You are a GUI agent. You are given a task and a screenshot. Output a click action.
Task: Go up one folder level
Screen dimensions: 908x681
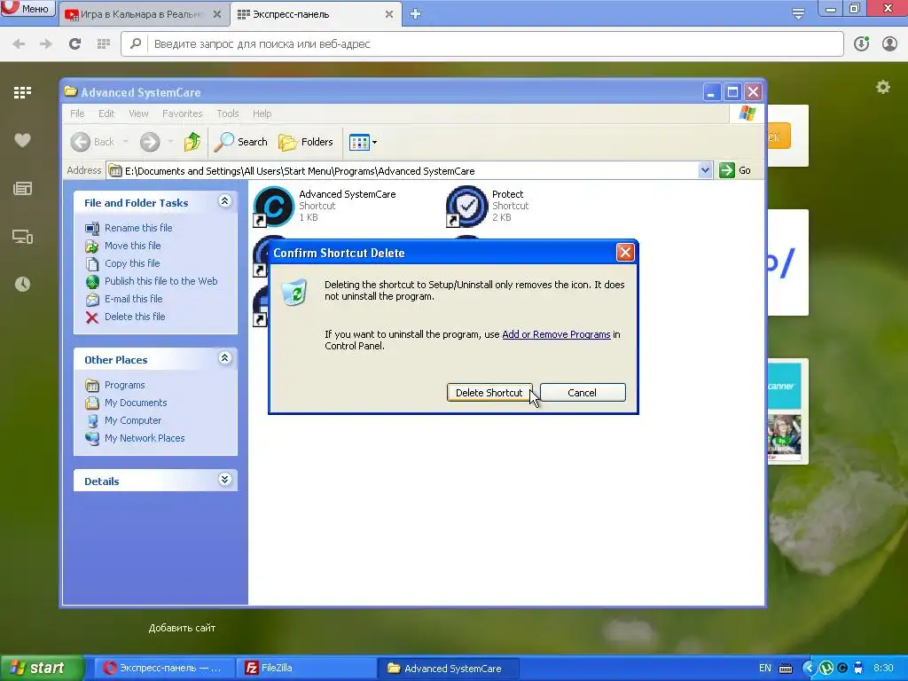[192, 142]
